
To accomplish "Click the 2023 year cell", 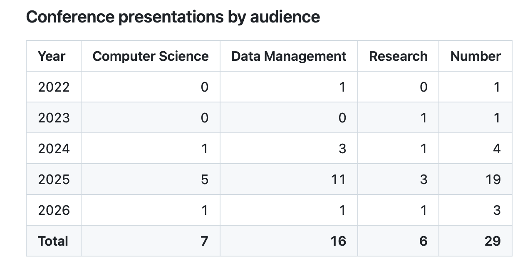I will point(54,118).
